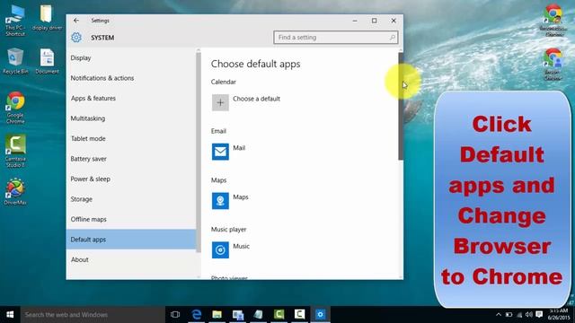This screenshot has width=575, height=323.
Task: Click the taskbar icon right of File Explorer
Action: pyautogui.click(x=237, y=315)
